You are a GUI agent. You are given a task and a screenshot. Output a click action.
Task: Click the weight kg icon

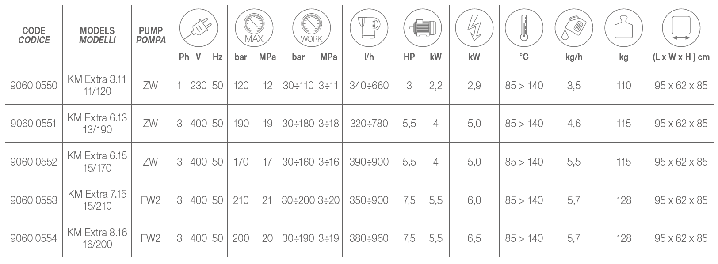623,27
